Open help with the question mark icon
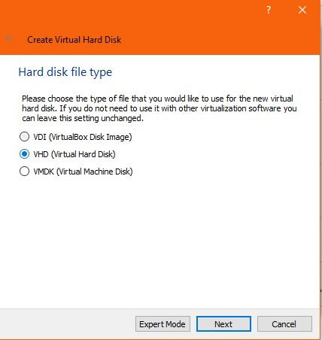 pos(269,10)
